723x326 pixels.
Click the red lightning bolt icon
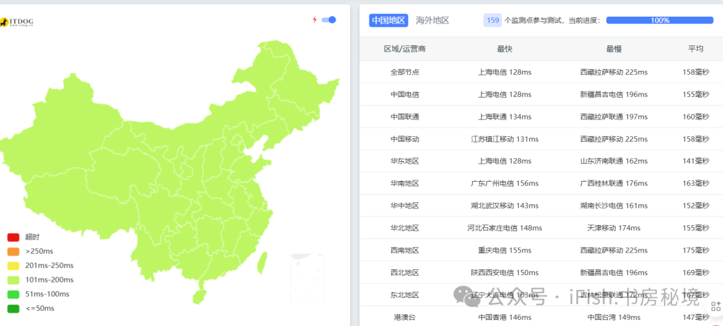315,19
